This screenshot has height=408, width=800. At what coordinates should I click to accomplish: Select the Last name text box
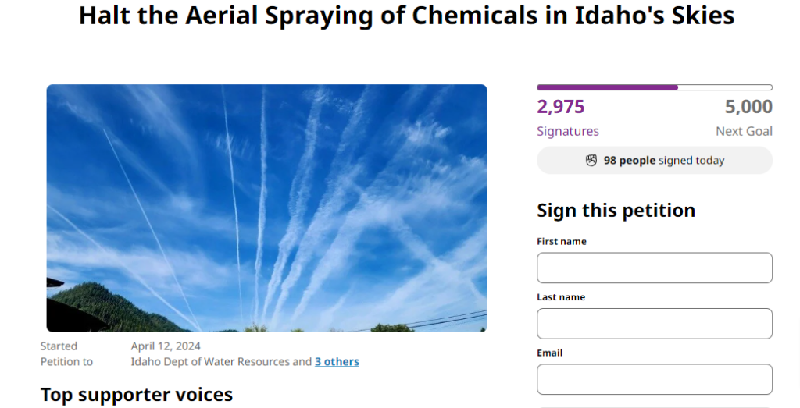point(654,323)
